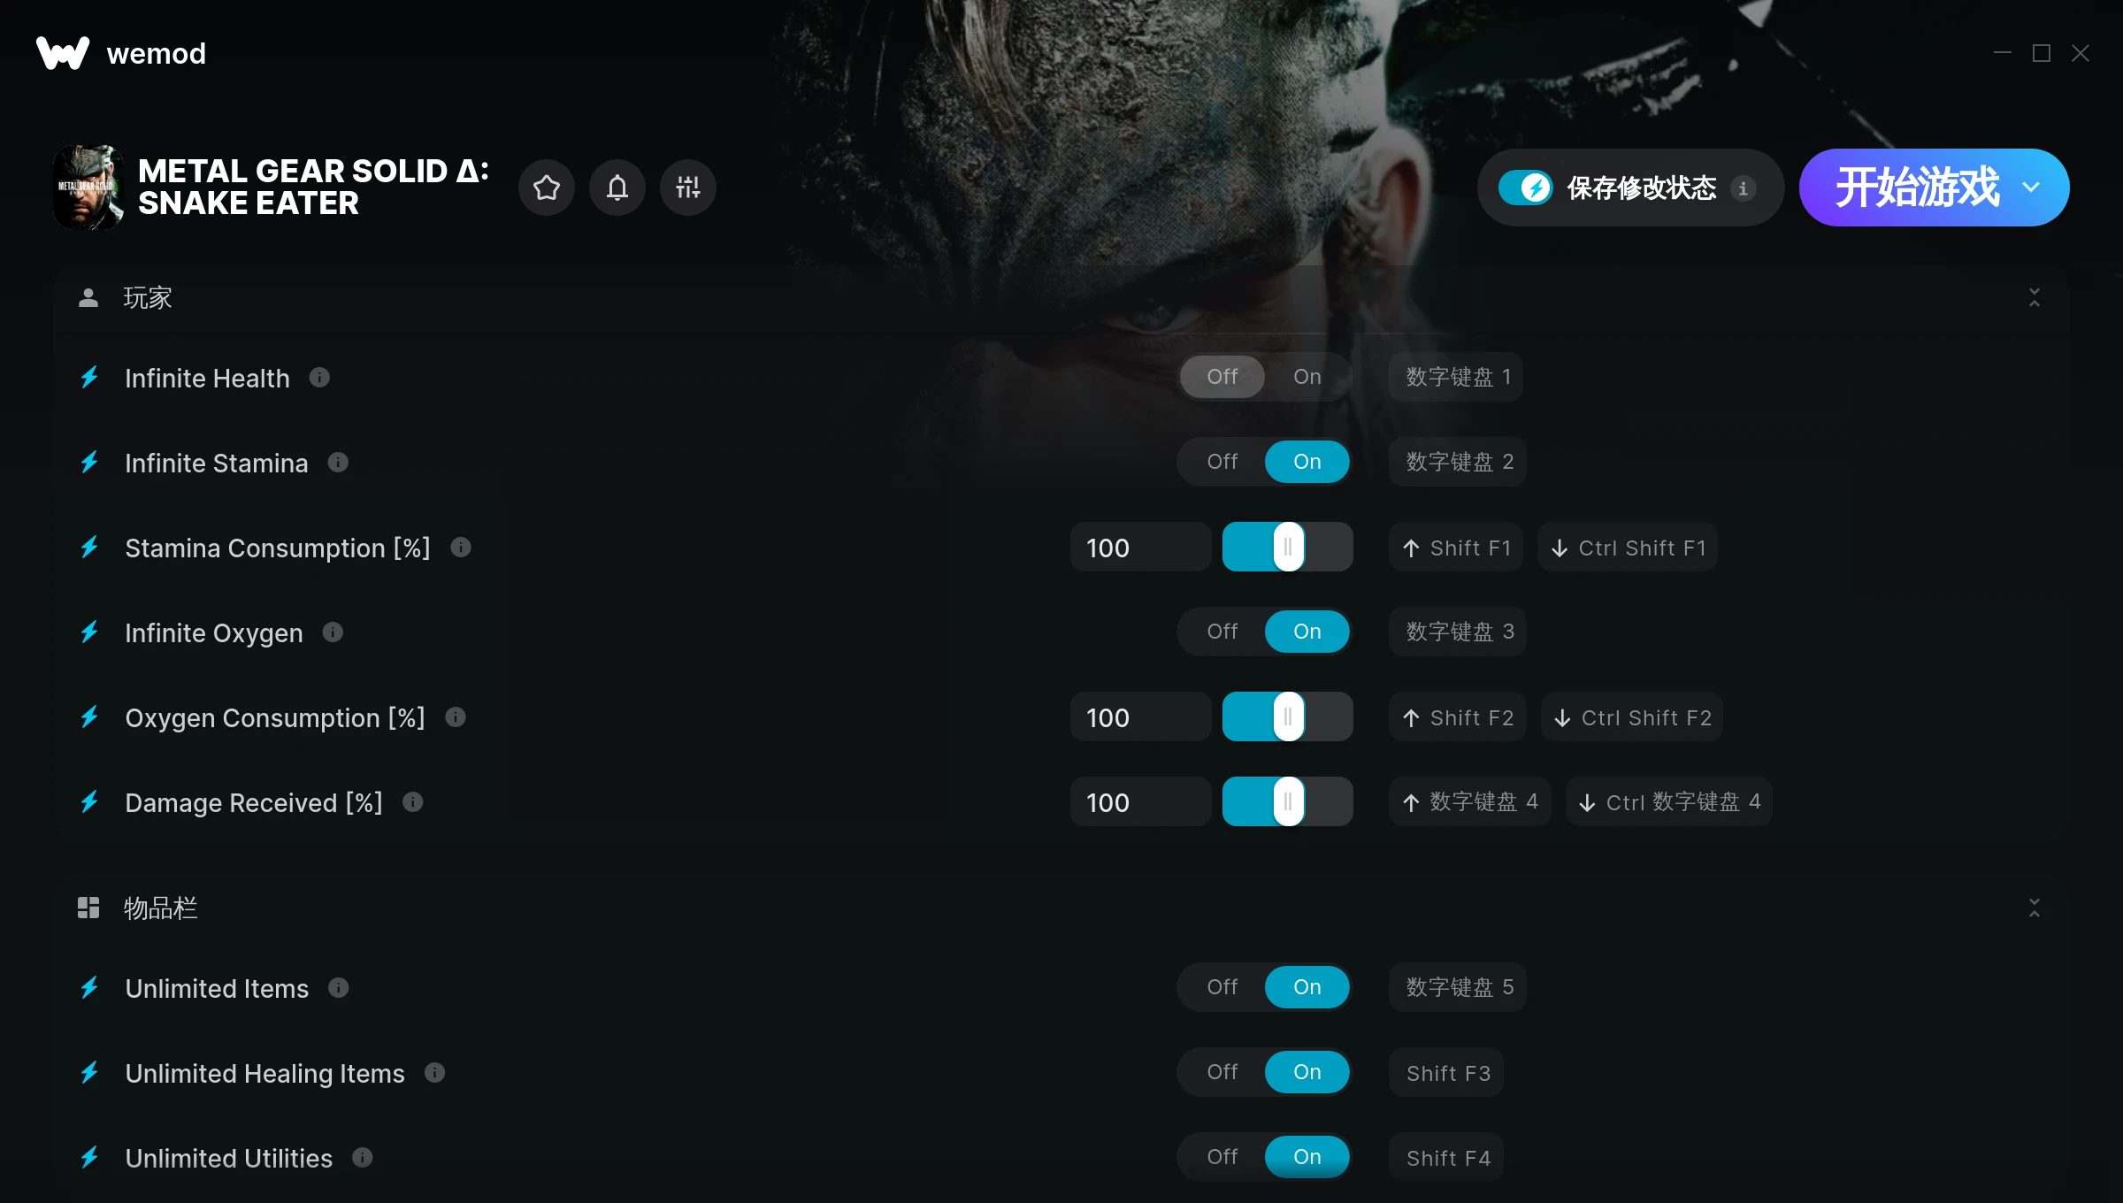Image resolution: width=2123 pixels, height=1203 pixels.
Task: Click the Stamina Consumption slider handle
Action: 1288,547
